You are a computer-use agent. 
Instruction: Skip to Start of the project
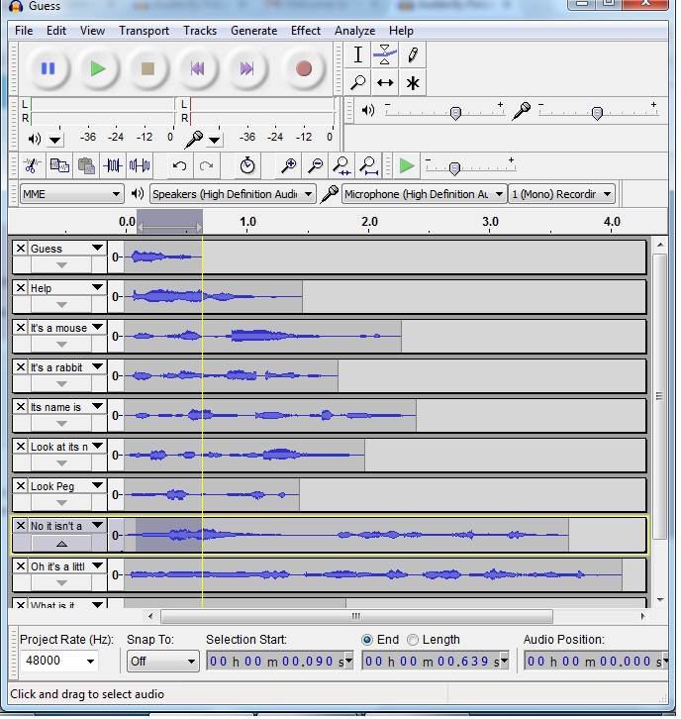pos(197,68)
